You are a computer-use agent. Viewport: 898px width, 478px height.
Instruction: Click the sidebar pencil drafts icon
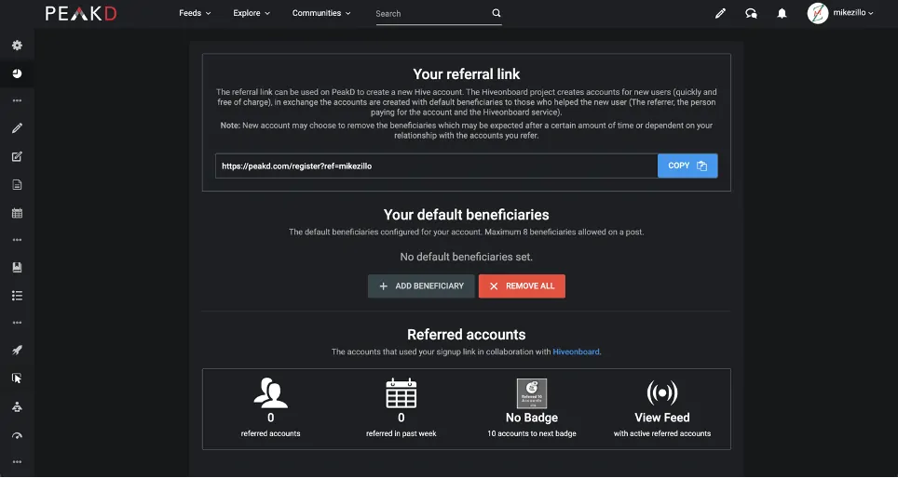17,128
